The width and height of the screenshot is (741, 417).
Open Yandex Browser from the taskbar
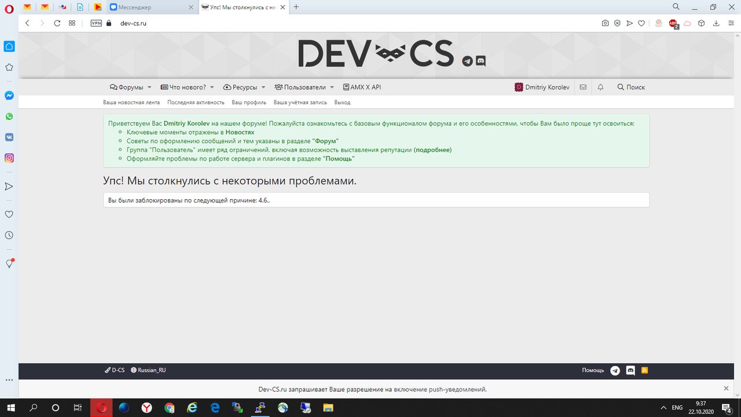point(146,408)
